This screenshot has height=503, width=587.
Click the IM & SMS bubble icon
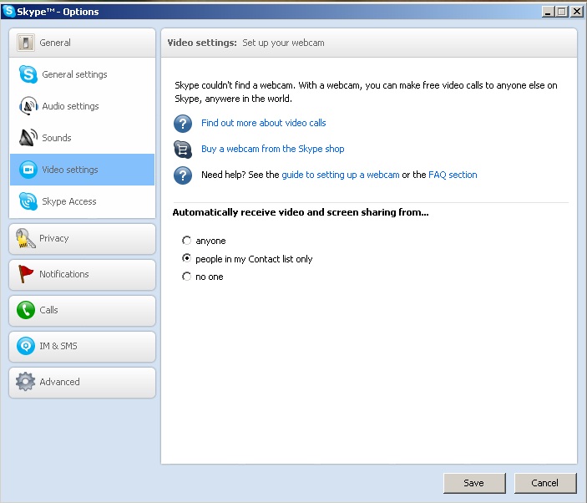click(x=25, y=346)
